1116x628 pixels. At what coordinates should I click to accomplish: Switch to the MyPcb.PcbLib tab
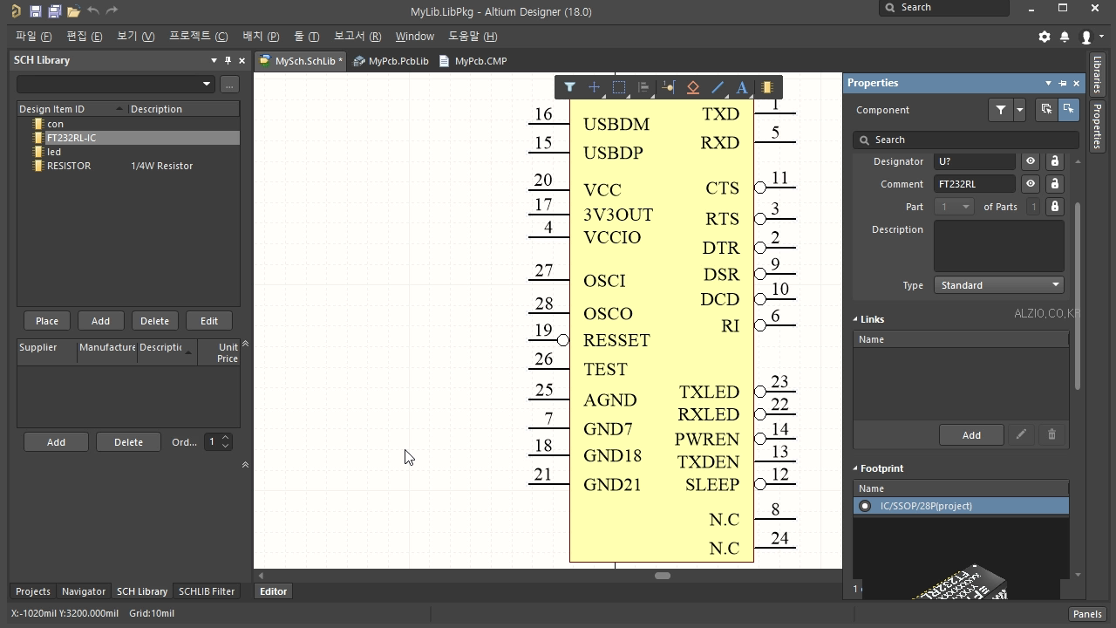tap(391, 61)
